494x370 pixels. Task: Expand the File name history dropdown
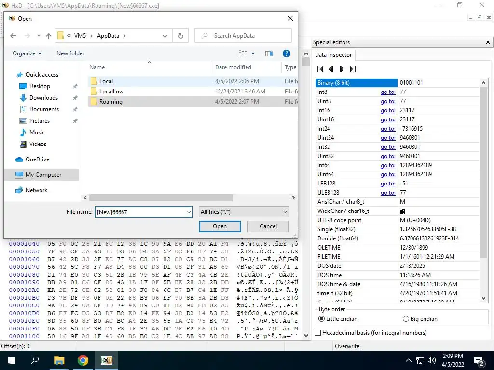click(x=189, y=212)
